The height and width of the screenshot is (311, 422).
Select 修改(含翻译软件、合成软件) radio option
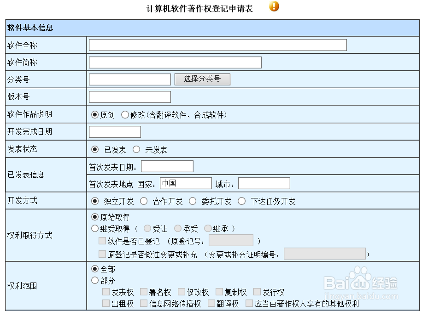[125, 115]
